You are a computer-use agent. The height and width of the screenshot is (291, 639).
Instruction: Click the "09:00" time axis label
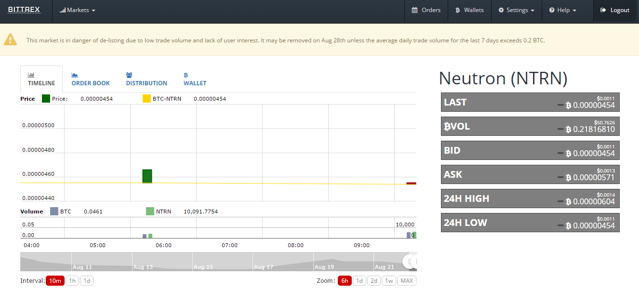[x=361, y=245]
